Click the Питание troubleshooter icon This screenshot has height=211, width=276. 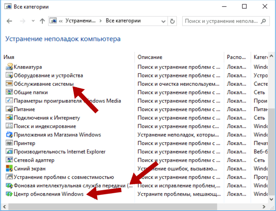click(9, 109)
